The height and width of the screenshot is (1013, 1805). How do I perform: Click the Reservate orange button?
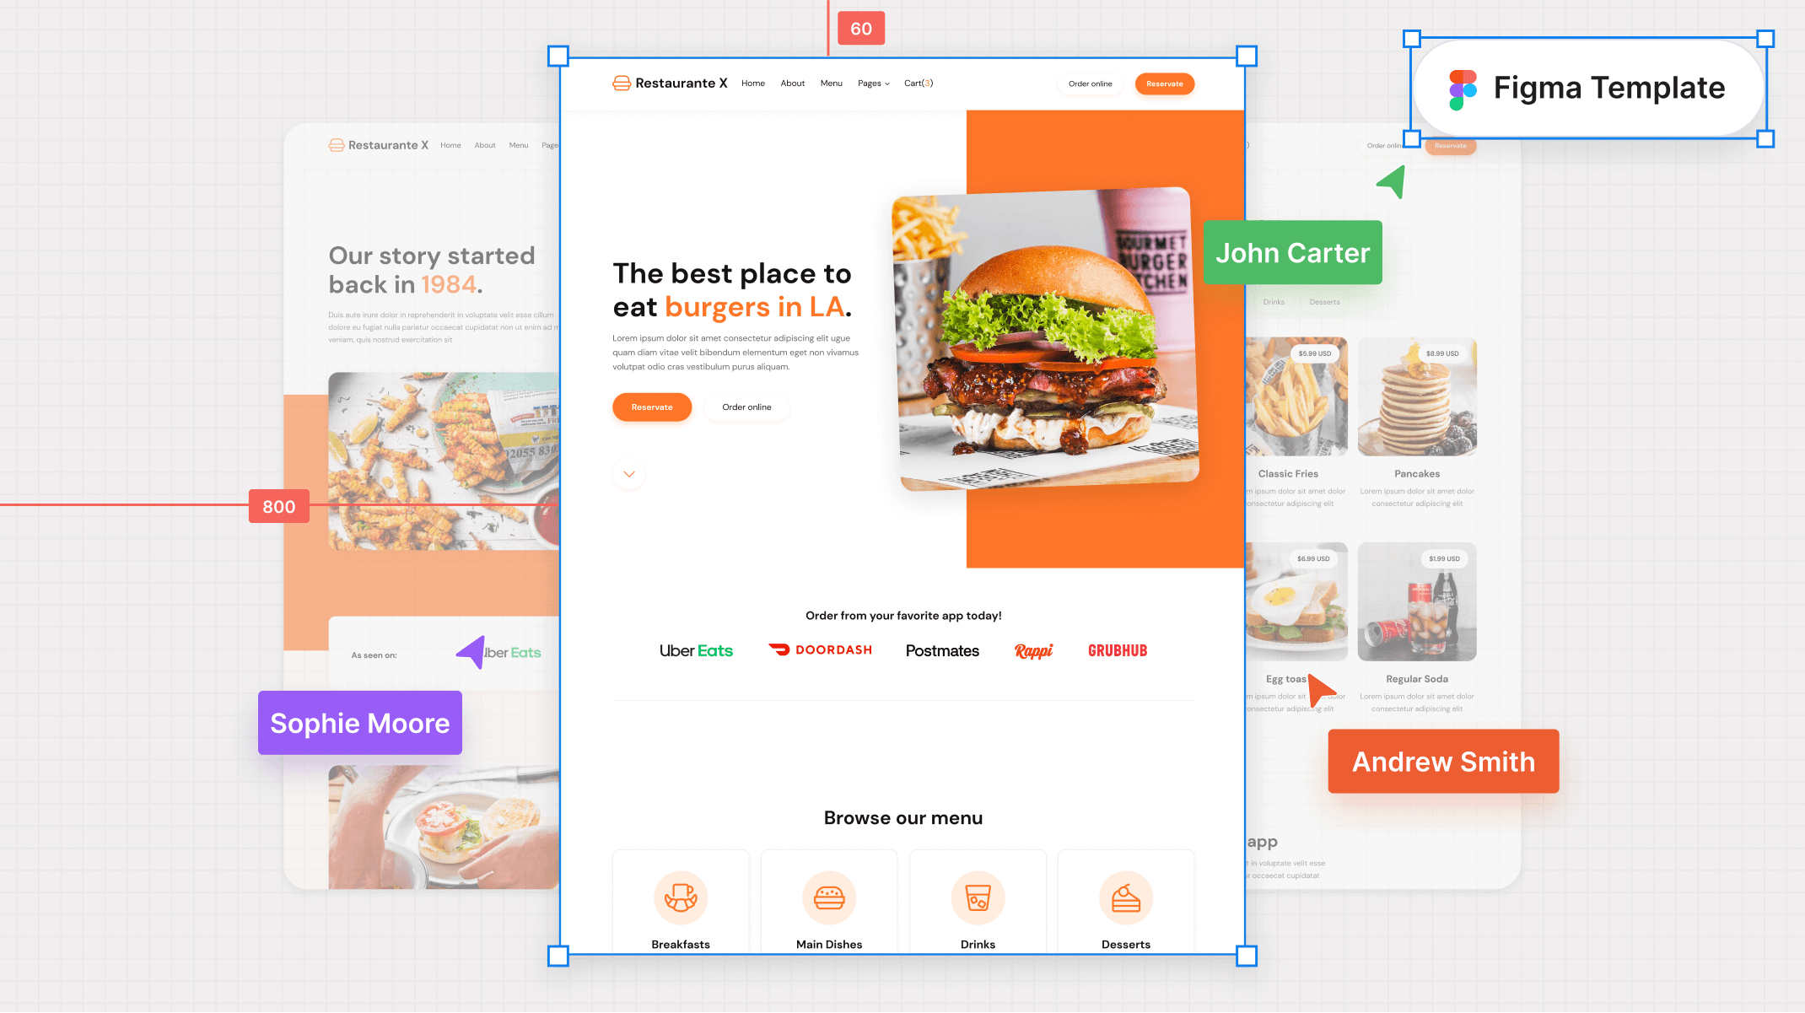click(1163, 83)
